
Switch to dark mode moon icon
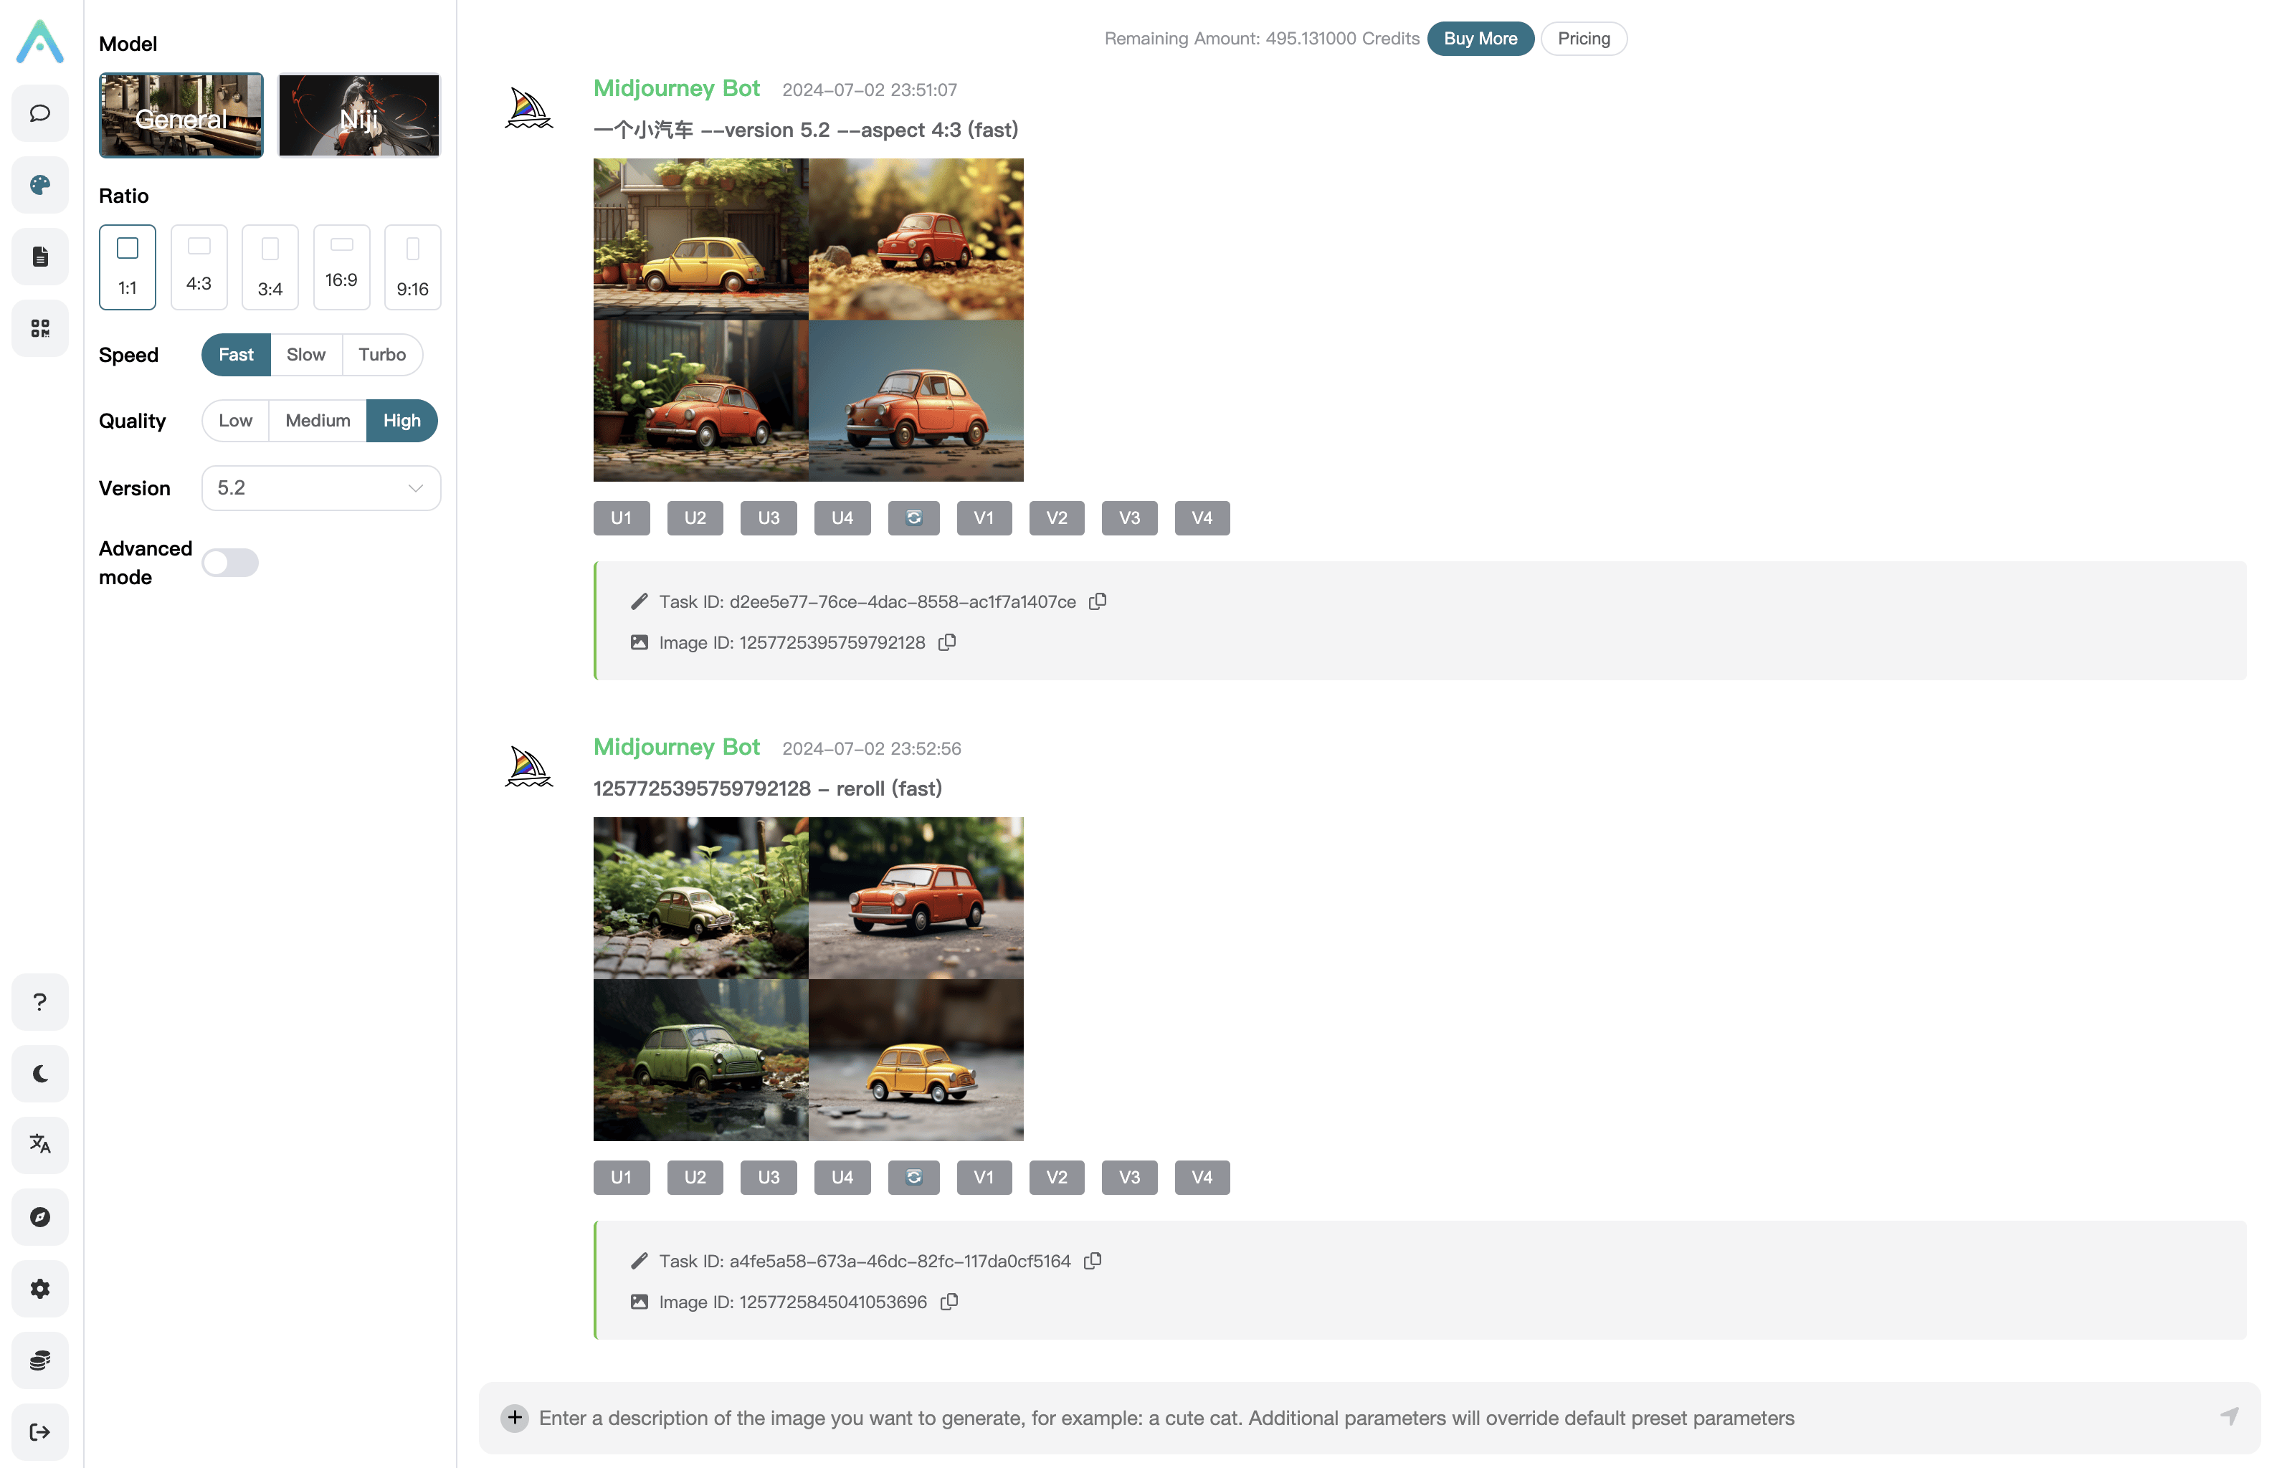(40, 1073)
